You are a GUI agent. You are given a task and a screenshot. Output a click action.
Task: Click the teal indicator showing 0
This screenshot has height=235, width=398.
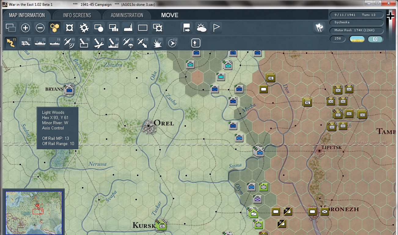(x=375, y=39)
